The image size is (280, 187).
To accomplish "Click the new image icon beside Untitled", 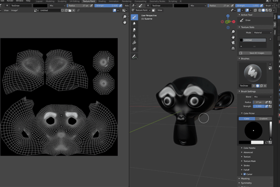I will coord(66,11).
